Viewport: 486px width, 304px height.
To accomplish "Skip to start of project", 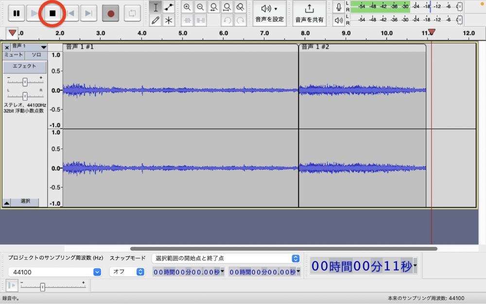I will pos(70,13).
